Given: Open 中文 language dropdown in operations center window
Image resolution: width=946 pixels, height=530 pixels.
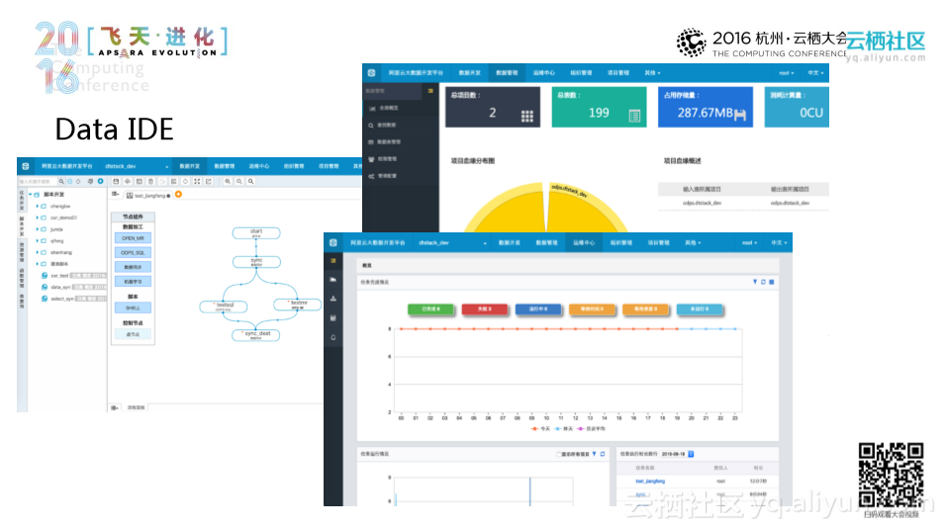Looking at the screenshot, I should 779,242.
